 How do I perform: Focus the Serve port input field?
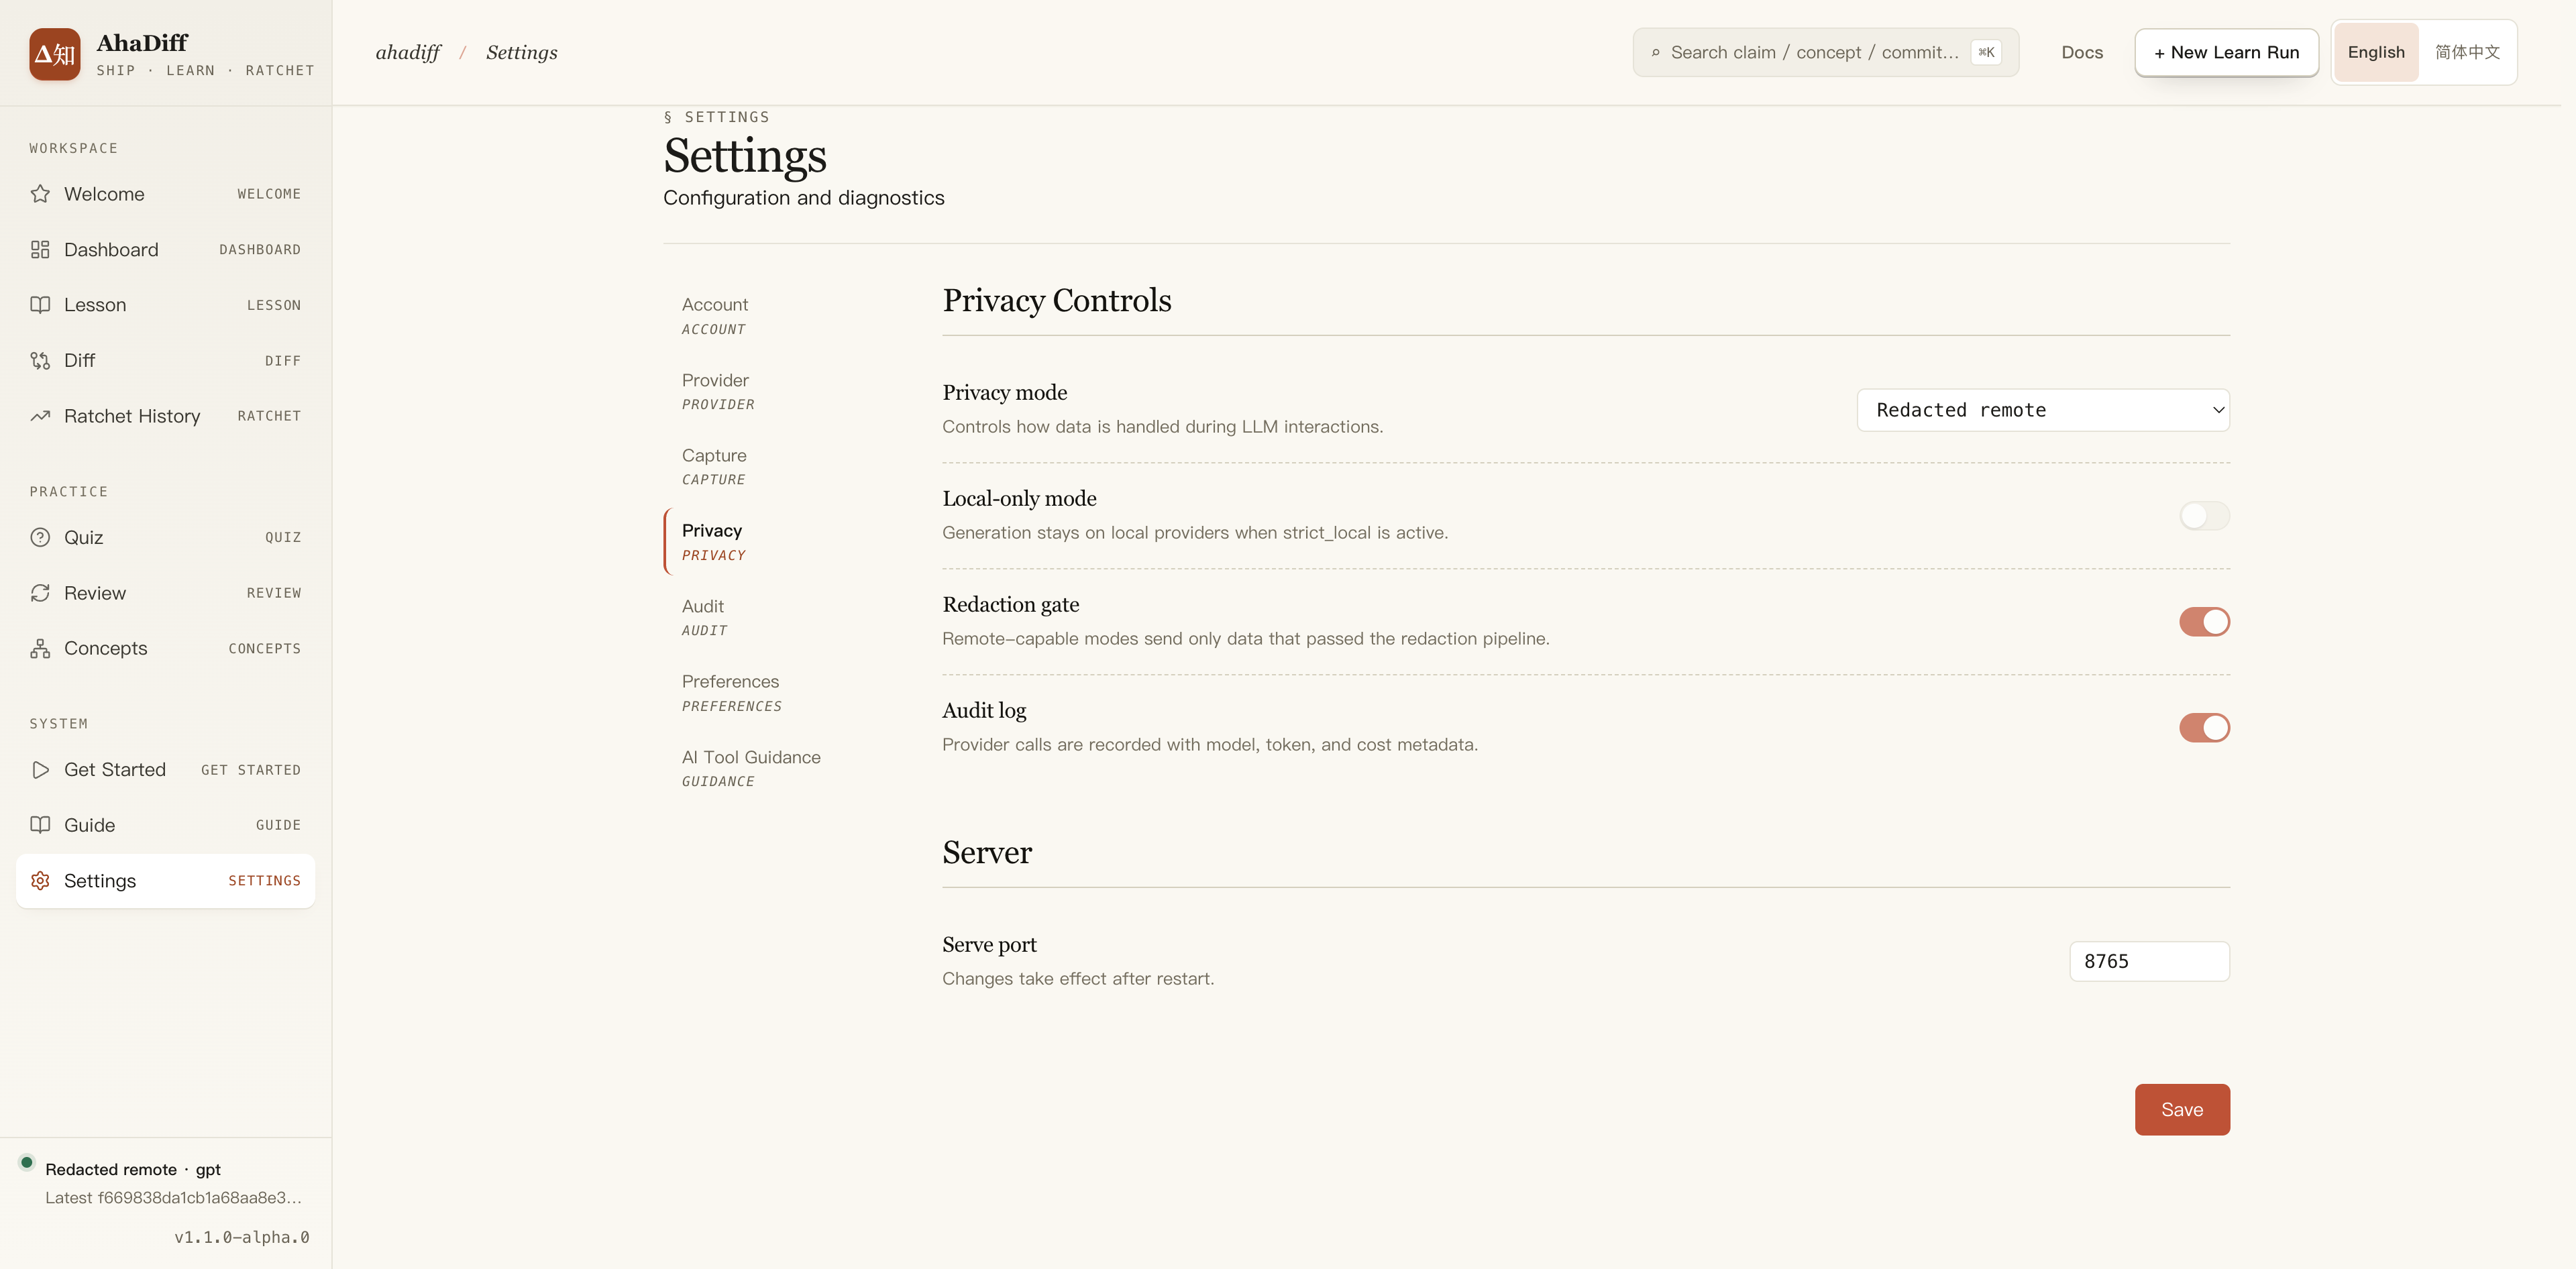click(x=2149, y=961)
